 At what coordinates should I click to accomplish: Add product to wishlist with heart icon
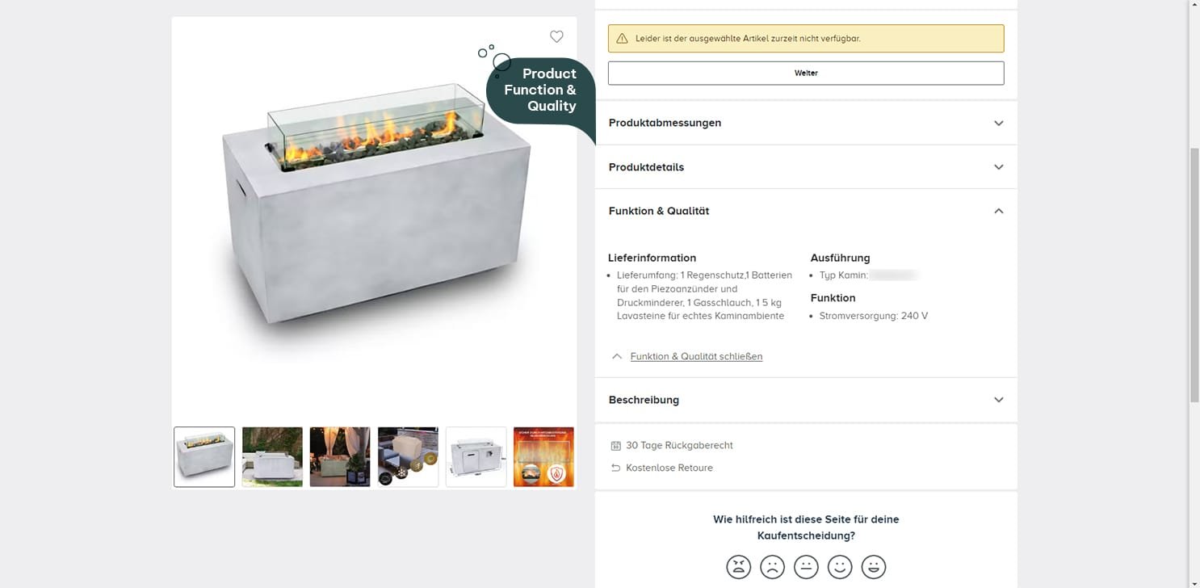click(556, 36)
